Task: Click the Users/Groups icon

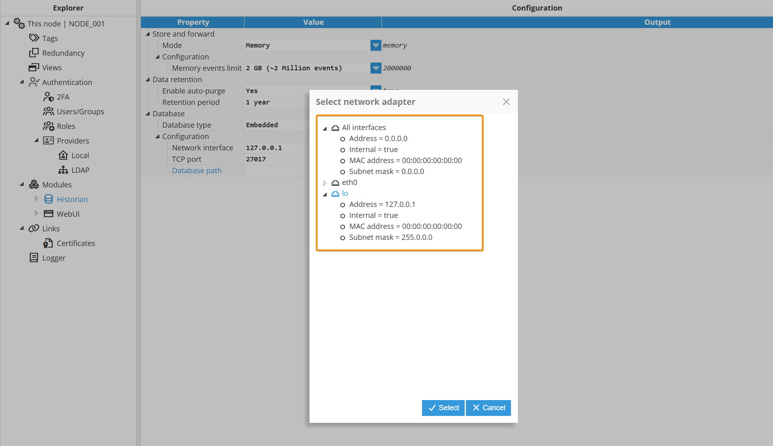Action: click(x=49, y=111)
